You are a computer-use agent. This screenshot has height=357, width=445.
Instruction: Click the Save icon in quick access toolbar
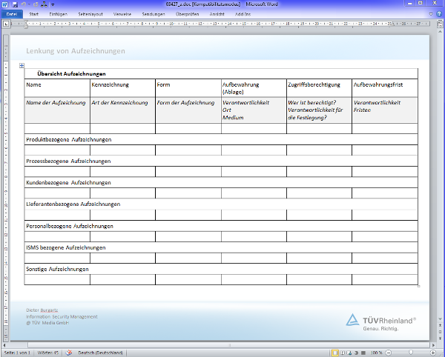click(x=14, y=4)
